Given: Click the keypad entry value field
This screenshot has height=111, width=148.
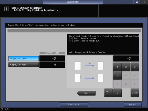Looking at the screenshot, I should tap(126, 59).
